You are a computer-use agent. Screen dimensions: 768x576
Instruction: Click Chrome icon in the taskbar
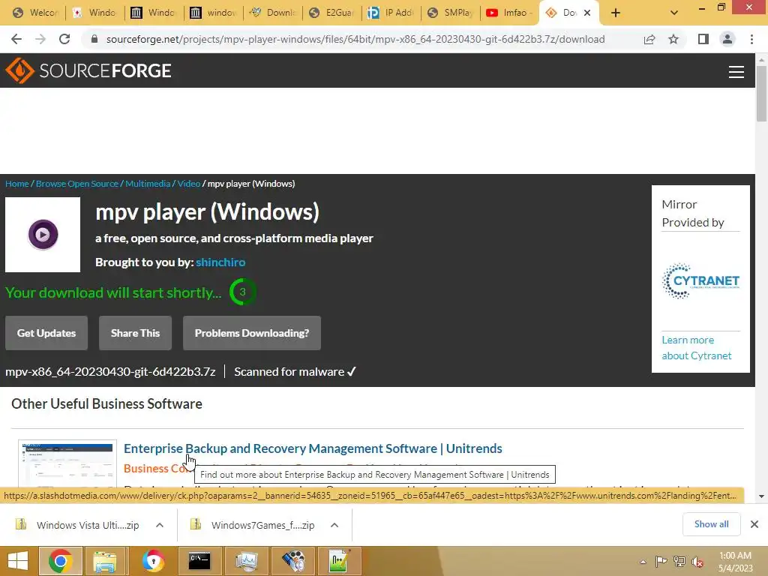click(60, 561)
